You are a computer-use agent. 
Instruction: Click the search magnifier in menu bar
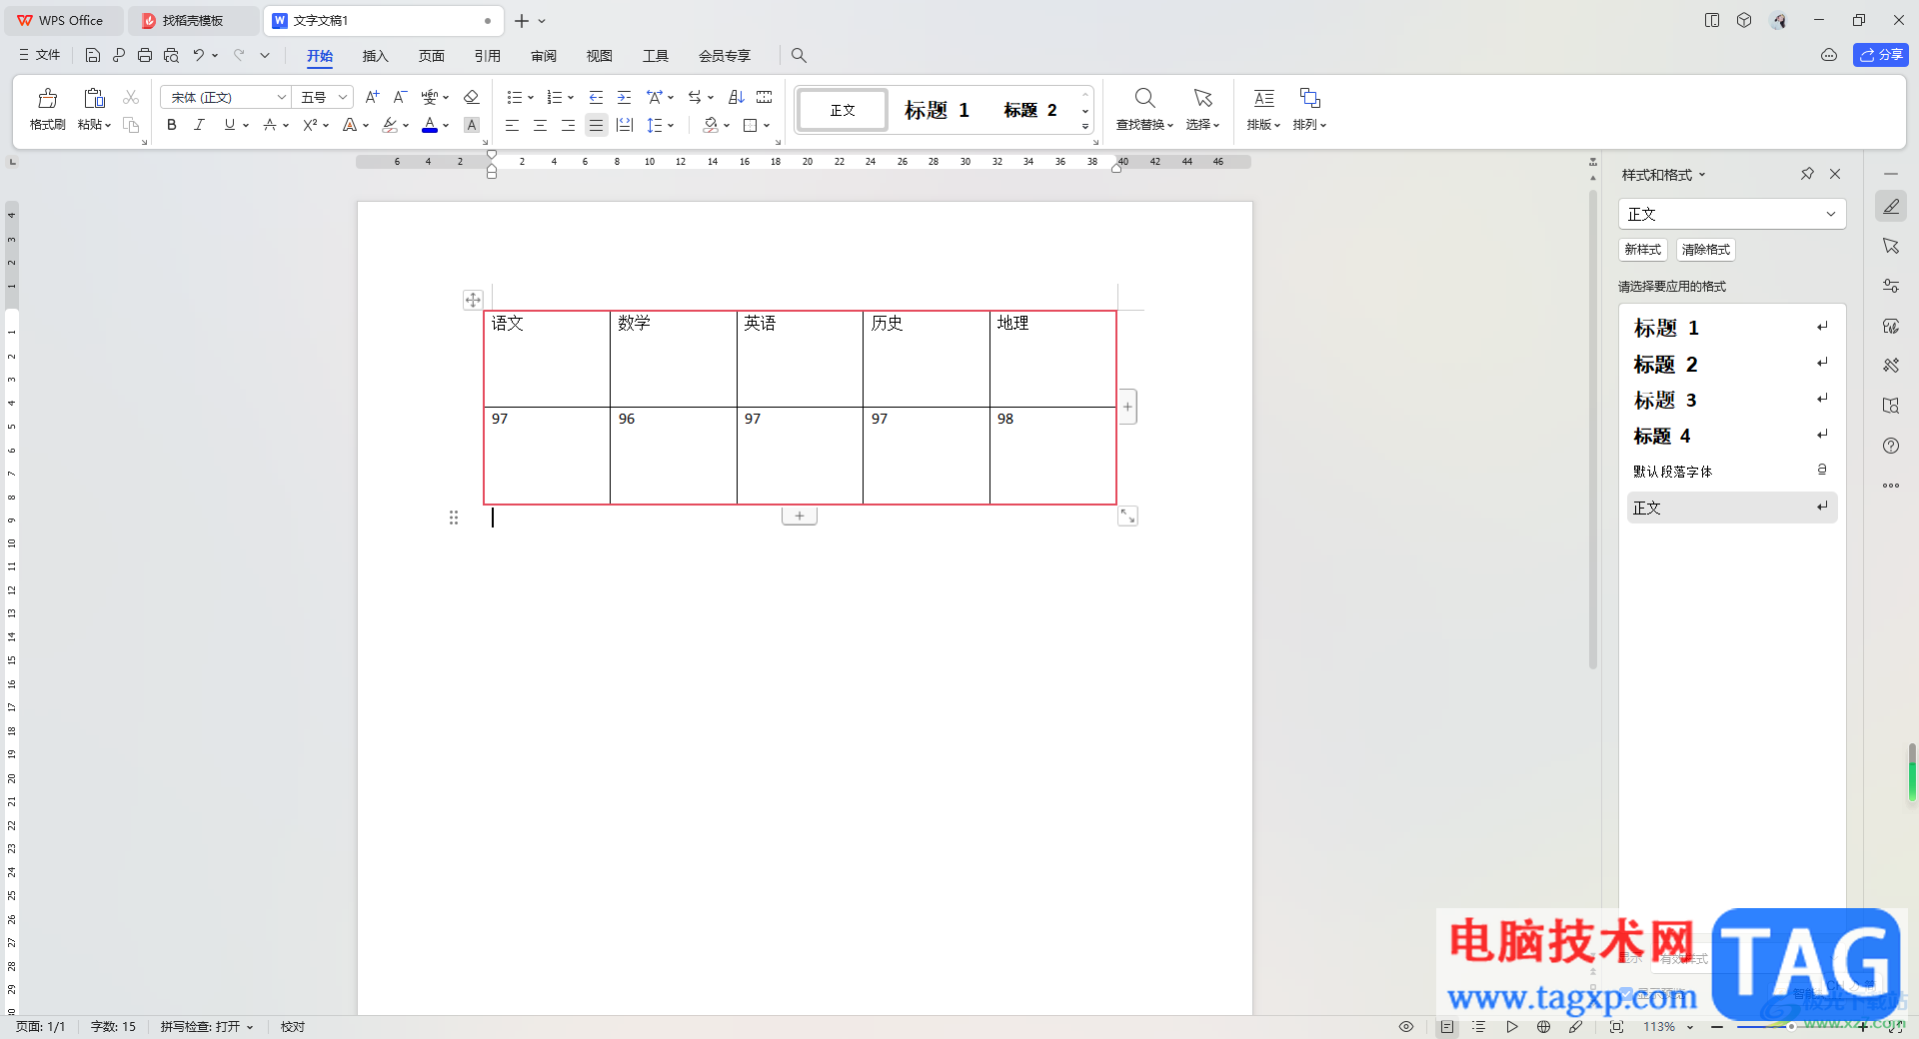pos(799,56)
